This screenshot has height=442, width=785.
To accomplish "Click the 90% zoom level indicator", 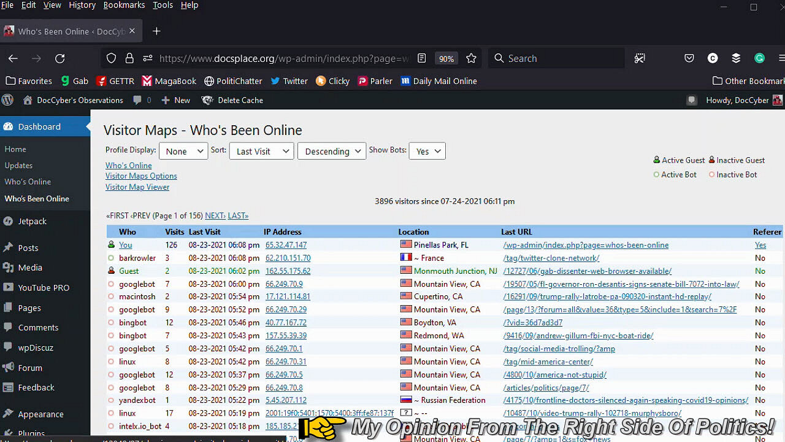I will pos(446,59).
